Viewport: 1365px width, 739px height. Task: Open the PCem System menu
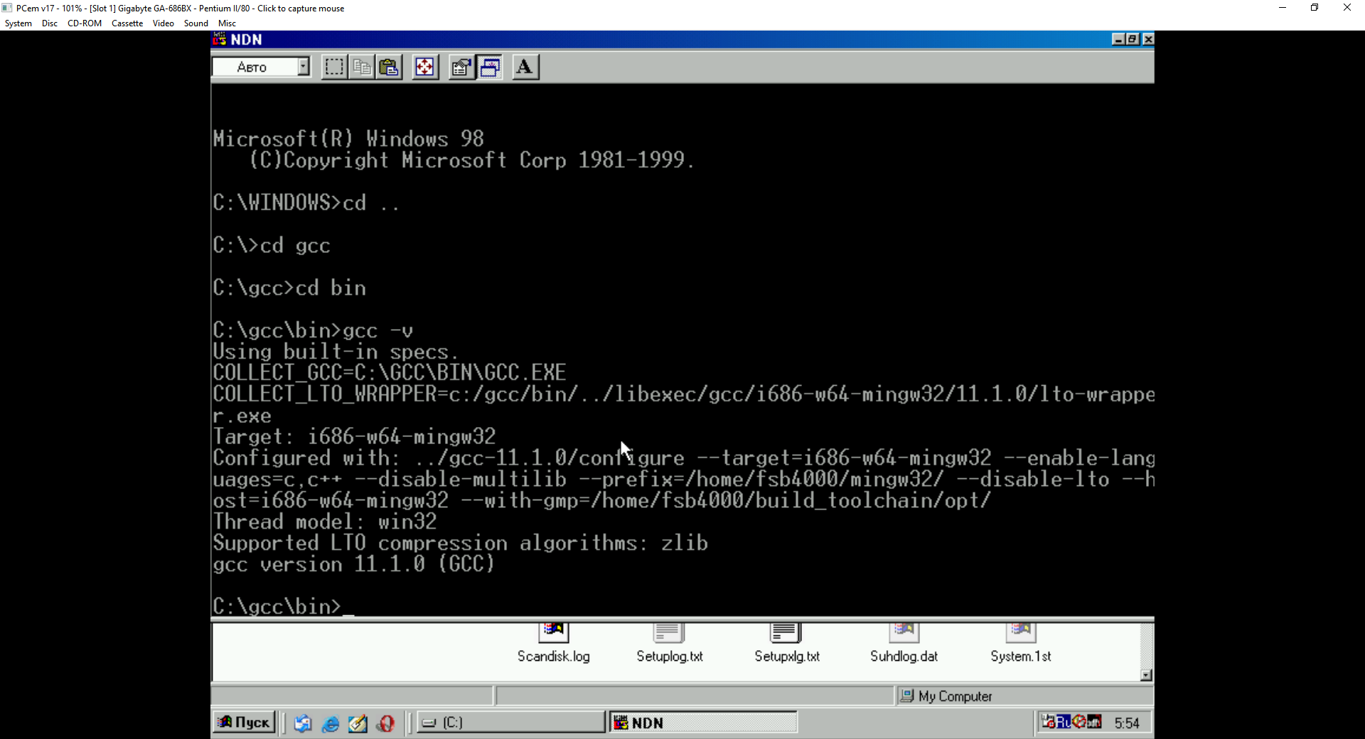click(18, 23)
